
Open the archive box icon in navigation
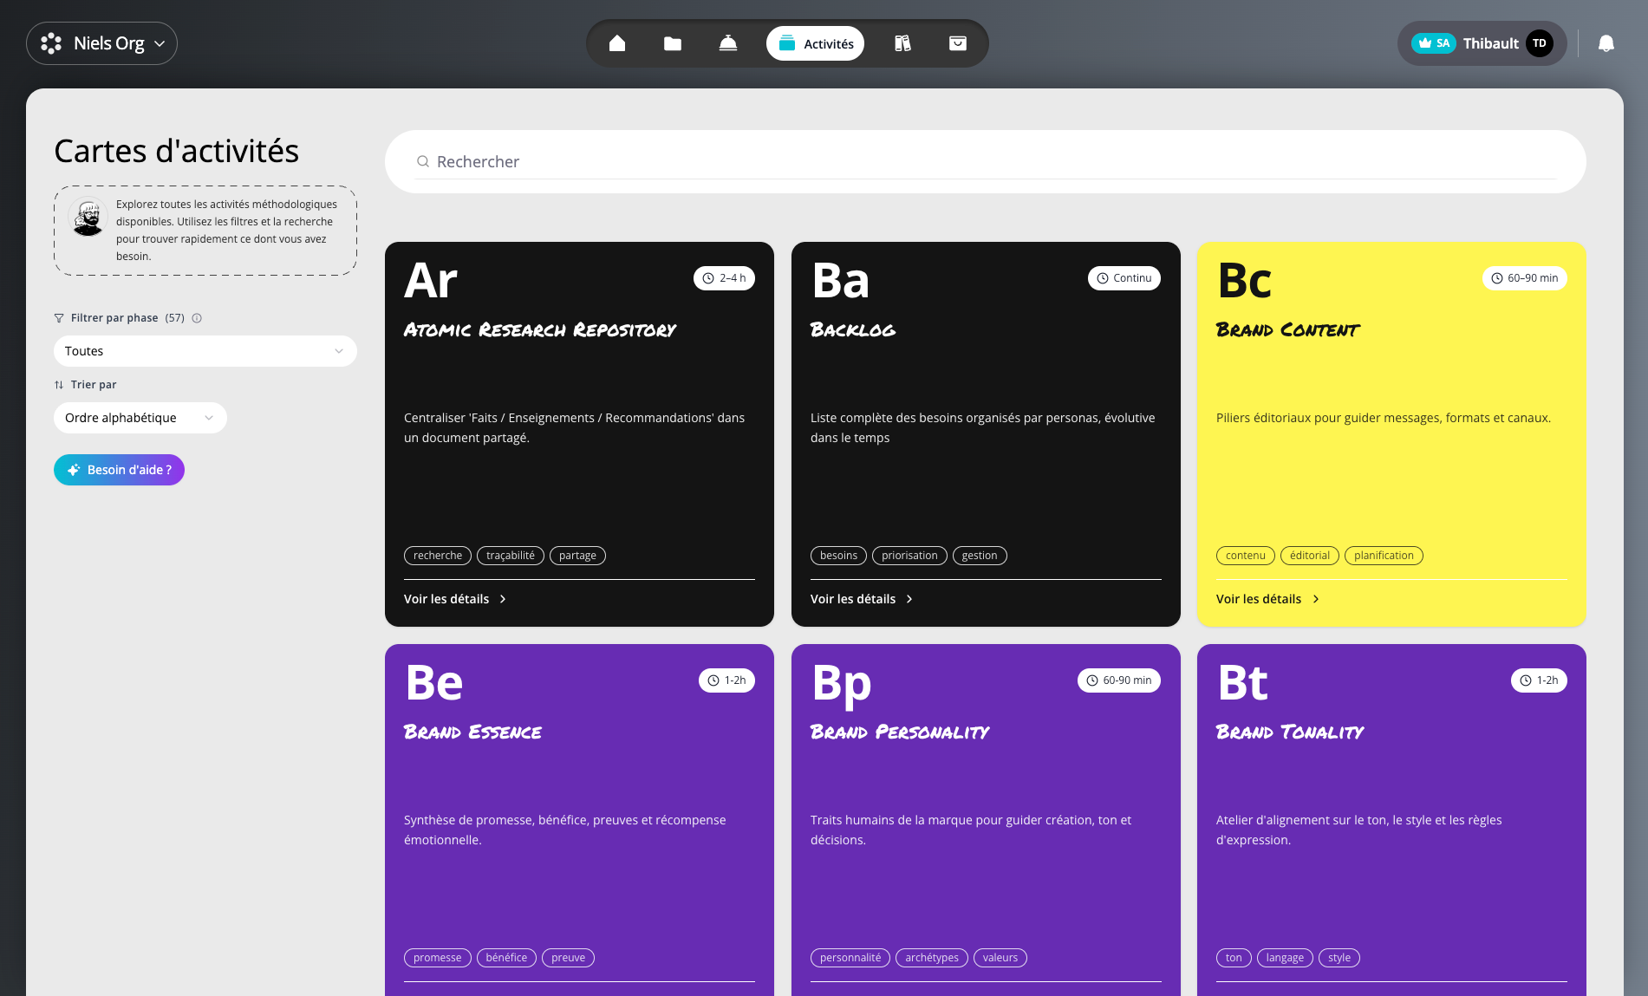[x=958, y=43]
